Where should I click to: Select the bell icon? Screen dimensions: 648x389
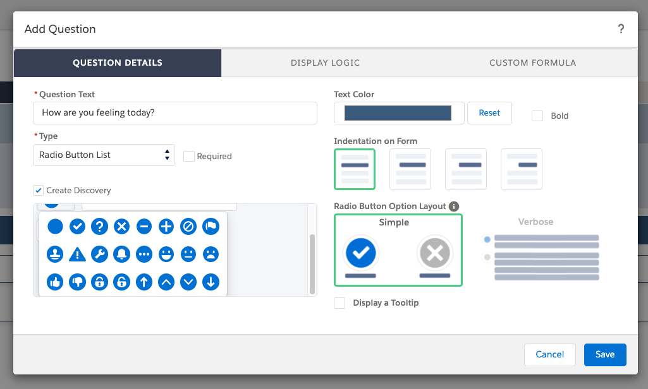(x=122, y=254)
